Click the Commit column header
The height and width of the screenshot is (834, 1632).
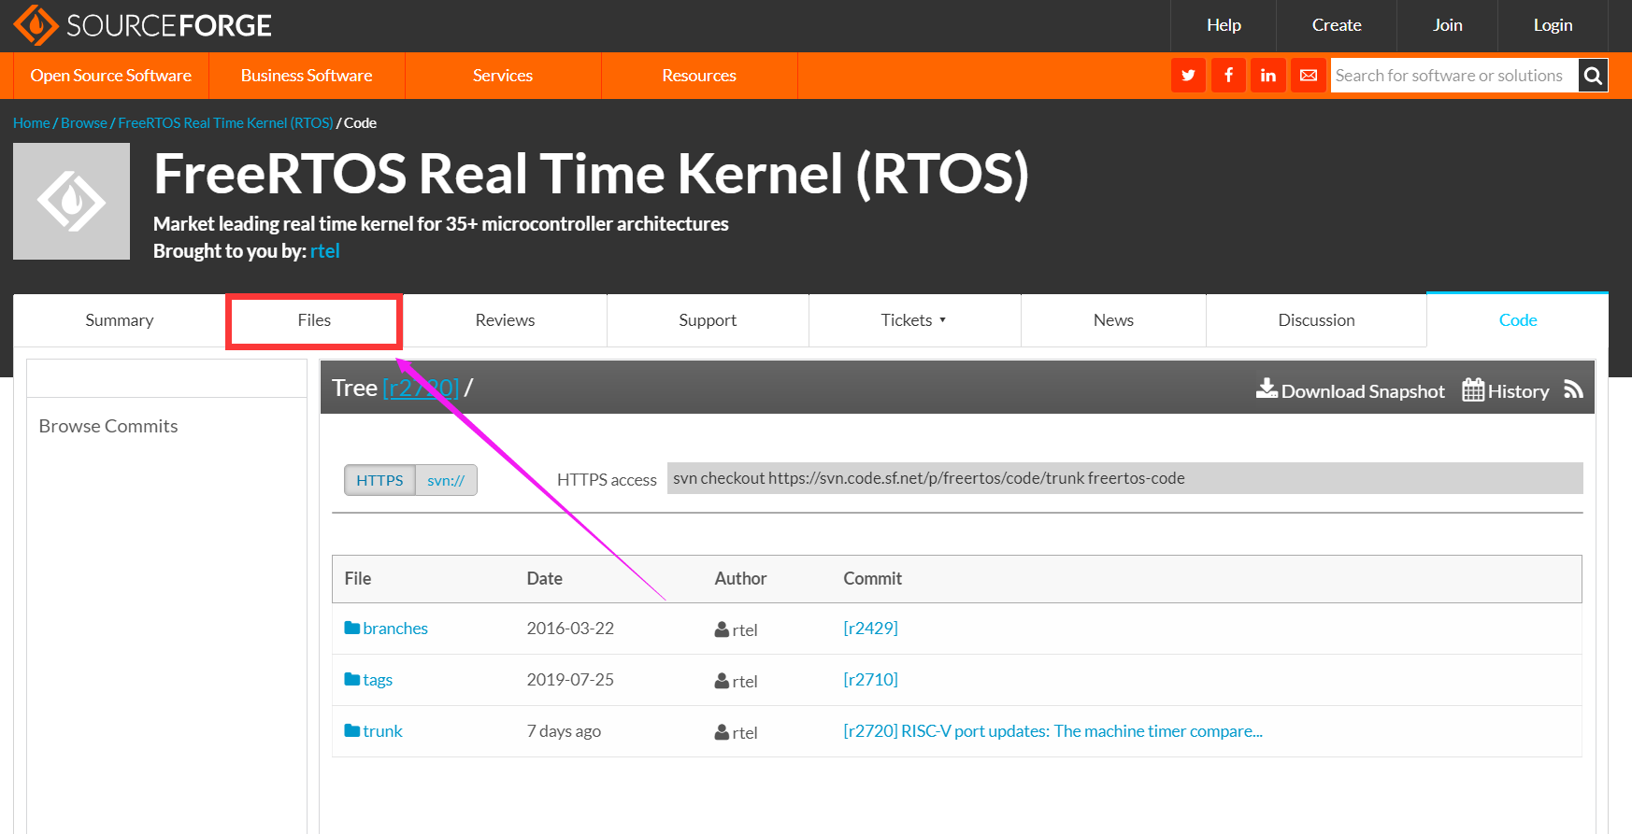point(873,579)
